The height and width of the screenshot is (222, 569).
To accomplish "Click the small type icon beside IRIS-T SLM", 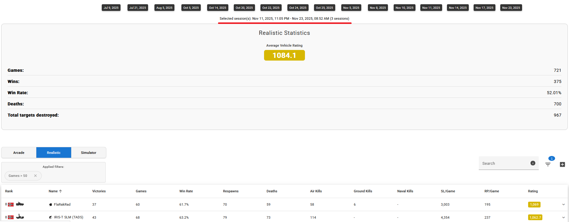I will (51, 217).
